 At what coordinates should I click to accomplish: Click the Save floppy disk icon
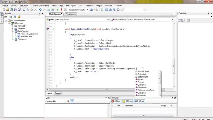click(15, 10)
